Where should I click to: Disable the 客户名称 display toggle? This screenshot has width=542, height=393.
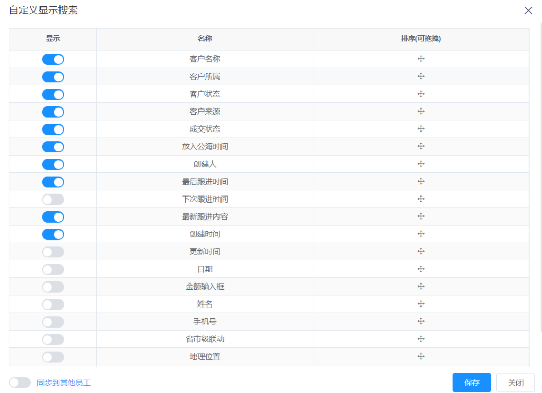53,59
